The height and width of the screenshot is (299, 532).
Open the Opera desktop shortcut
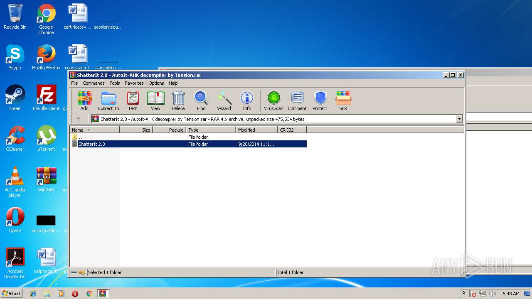15,220
